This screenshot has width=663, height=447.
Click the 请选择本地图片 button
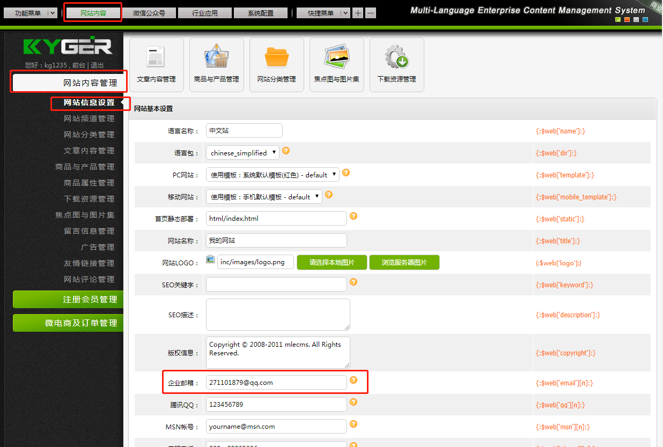pyautogui.click(x=332, y=262)
